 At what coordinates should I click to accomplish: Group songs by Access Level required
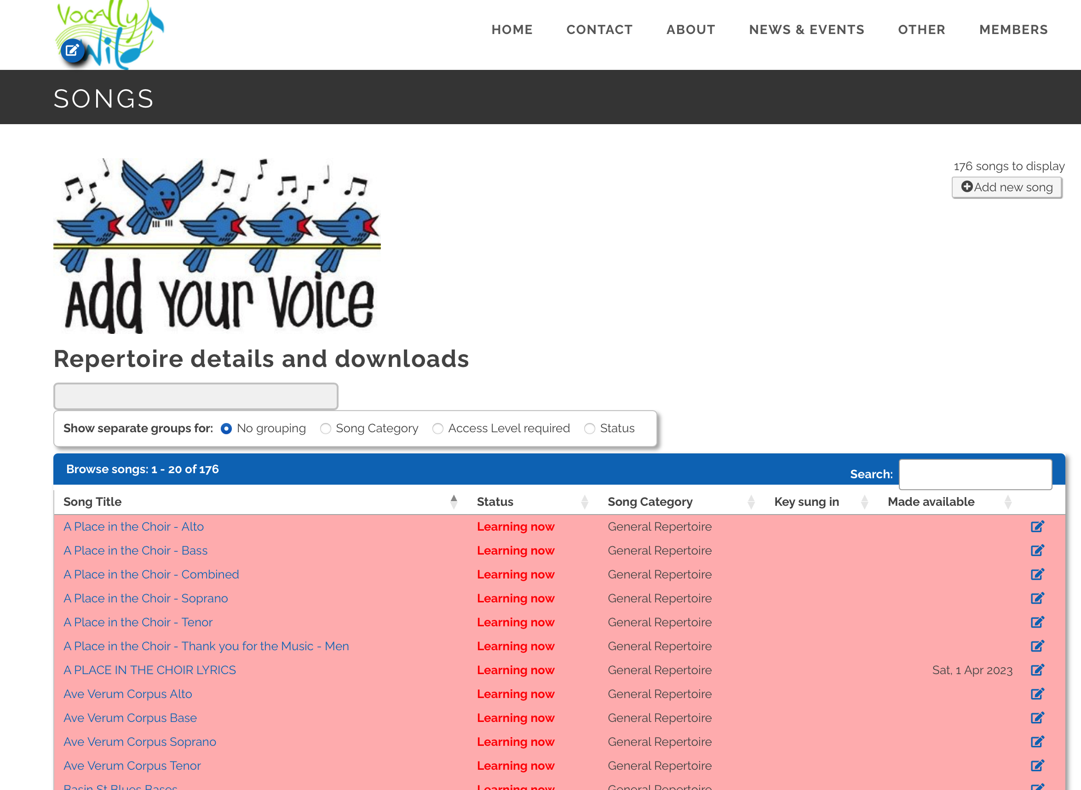click(x=437, y=429)
